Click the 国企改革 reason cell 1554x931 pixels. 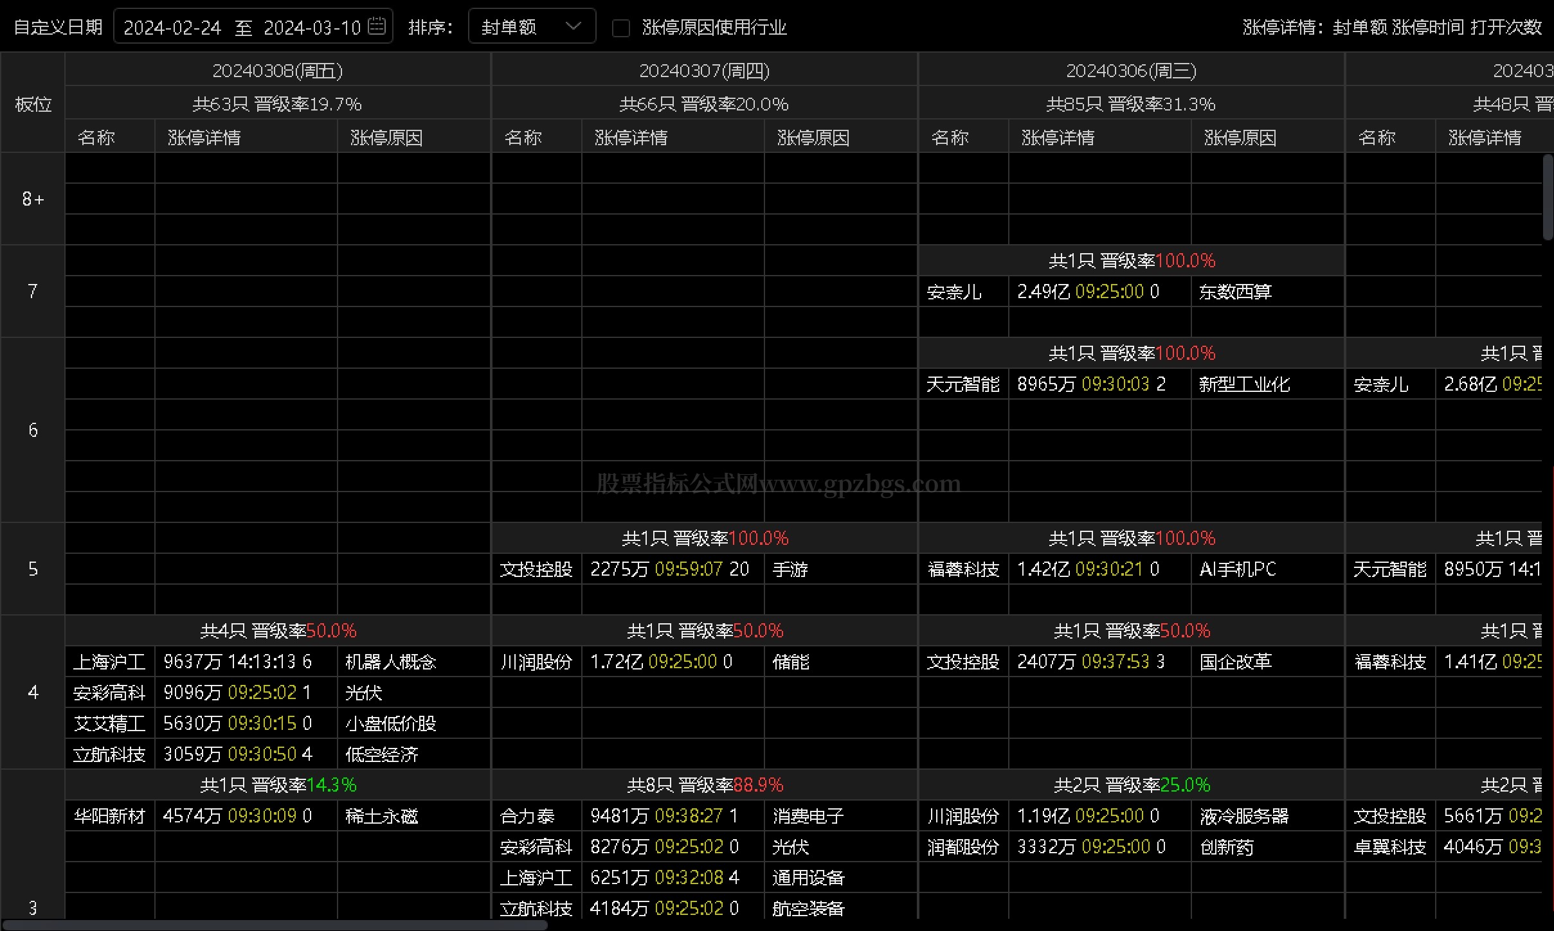[x=1268, y=662]
